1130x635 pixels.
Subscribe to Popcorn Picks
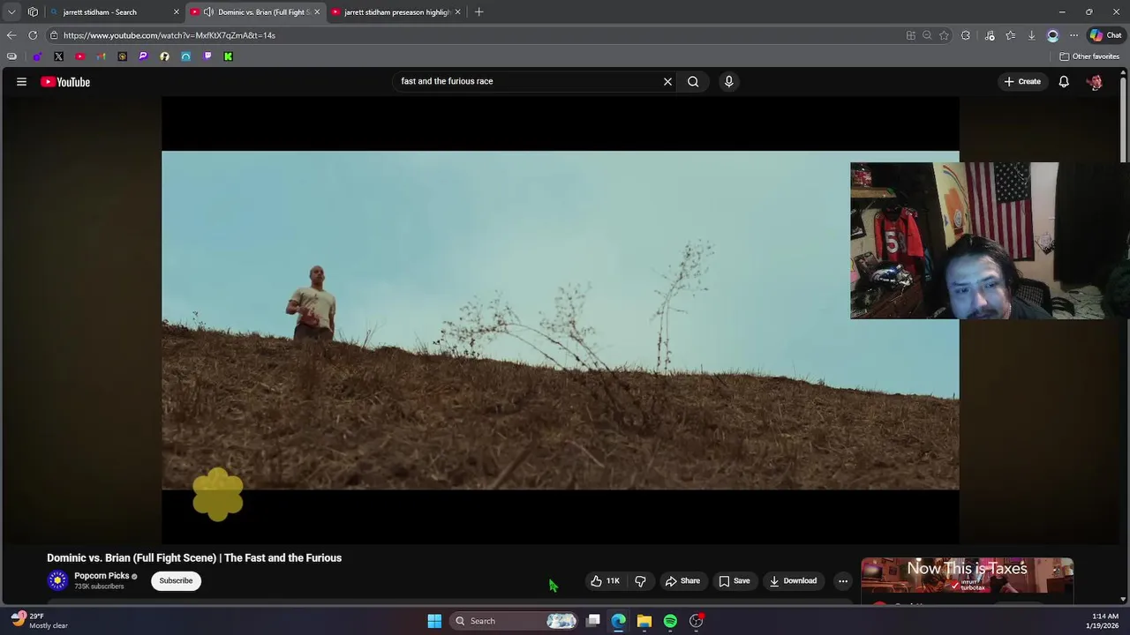click(176, 580)
